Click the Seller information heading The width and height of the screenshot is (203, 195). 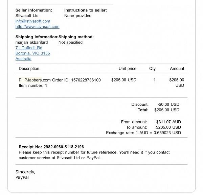34,10
